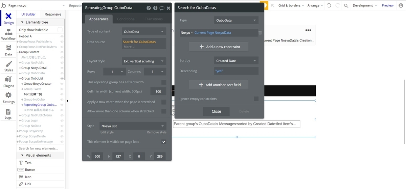Open the Workflow section
This screenshot has width=406, height=189.
click(8, 34)
